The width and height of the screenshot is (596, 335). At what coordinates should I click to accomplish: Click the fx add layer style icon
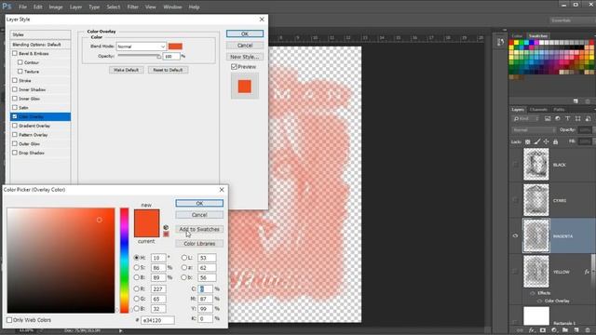[x=532, y=330]
